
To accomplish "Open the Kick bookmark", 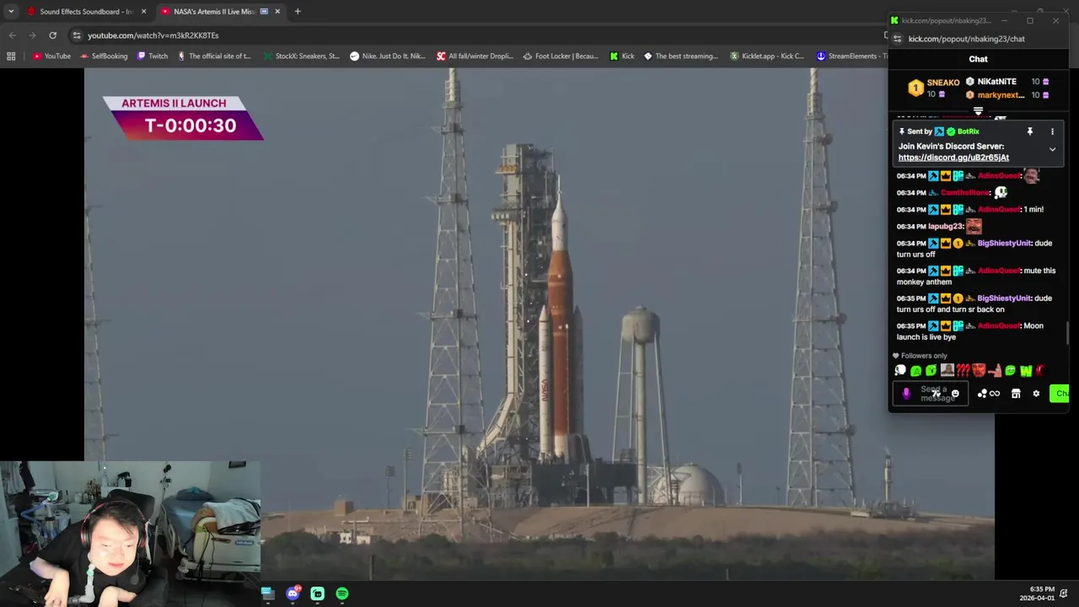I will click(x=622, y=56).
